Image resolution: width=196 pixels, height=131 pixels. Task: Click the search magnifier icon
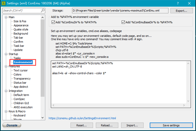[43, 10]
